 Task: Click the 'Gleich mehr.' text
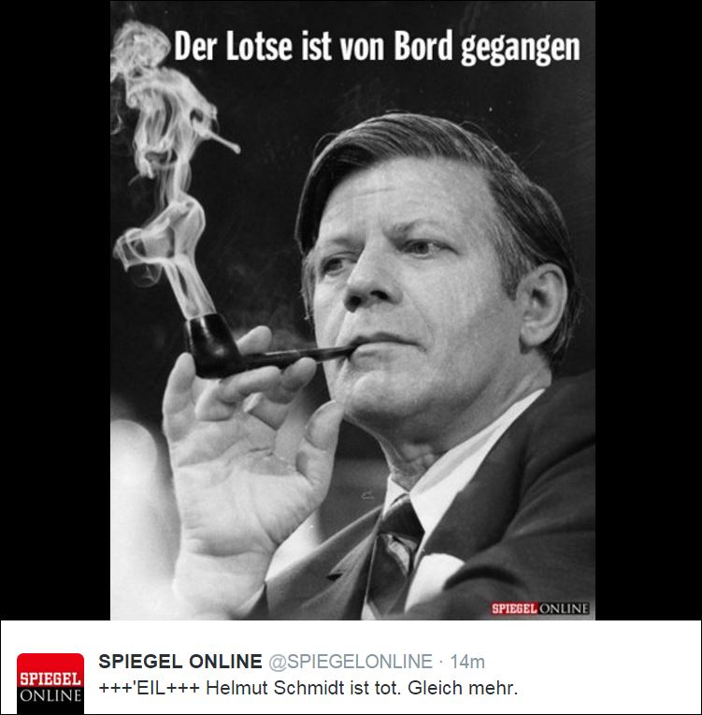463,688
